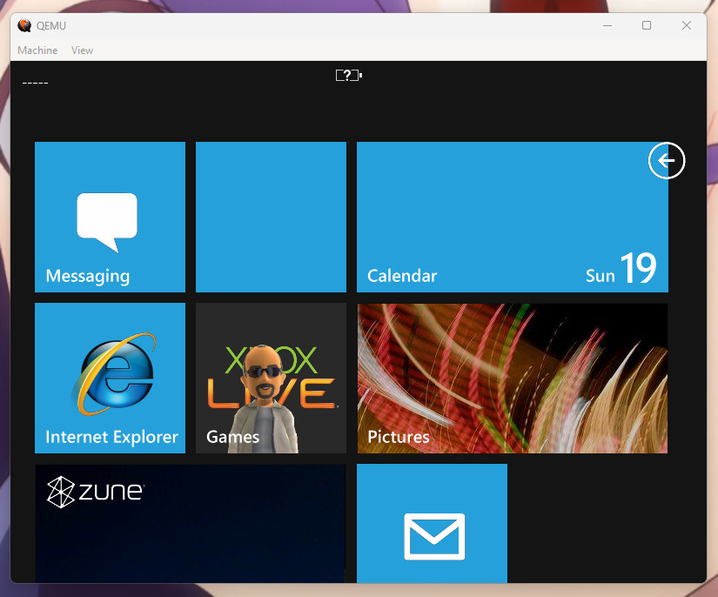Click the battery status indicator
The width and height of the screenshot is (718, 597).
coord(348,76)
